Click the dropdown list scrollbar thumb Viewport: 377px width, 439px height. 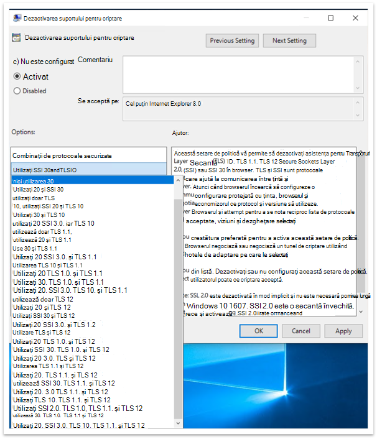(x=178, y=309)
